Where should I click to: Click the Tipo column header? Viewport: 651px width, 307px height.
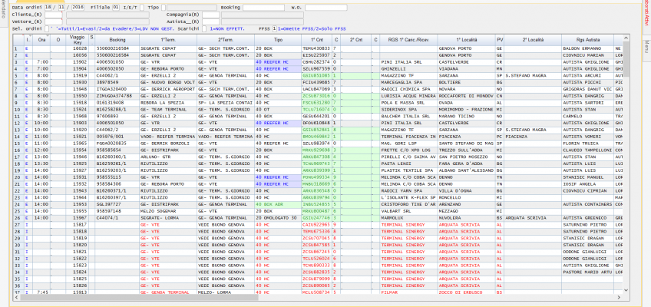click(278, 38)
